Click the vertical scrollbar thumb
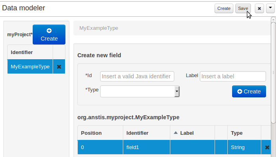This screenshot has height=157, width=276. 273,72
